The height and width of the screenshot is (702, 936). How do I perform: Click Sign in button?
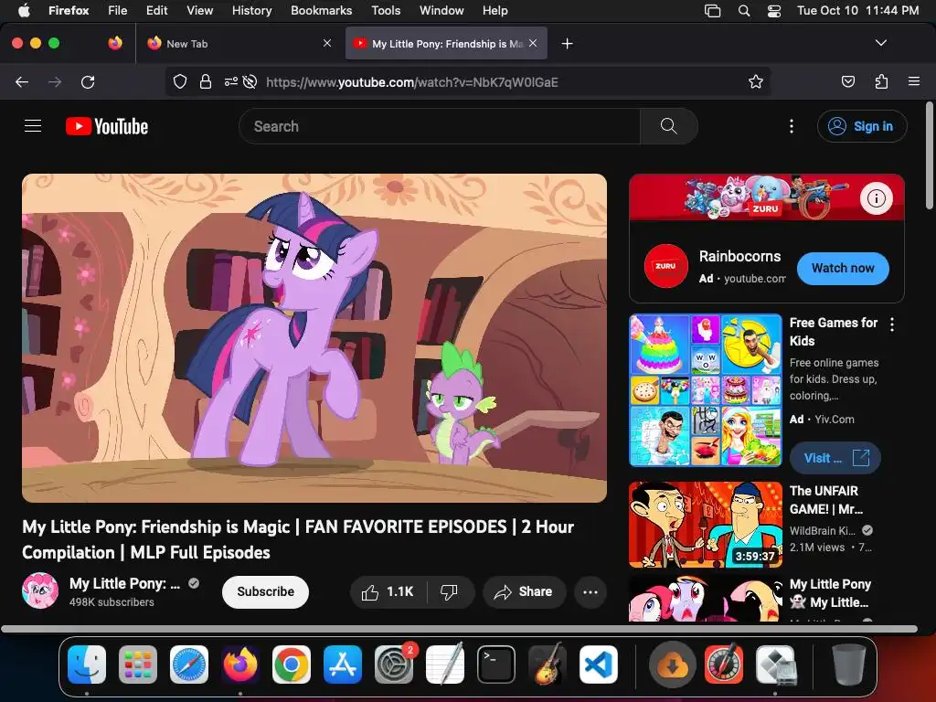click(862, 126)
